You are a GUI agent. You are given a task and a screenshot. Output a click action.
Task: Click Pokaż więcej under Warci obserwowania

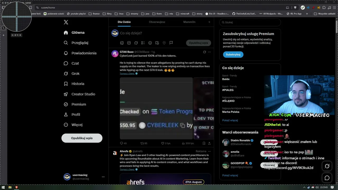[230, 175]
